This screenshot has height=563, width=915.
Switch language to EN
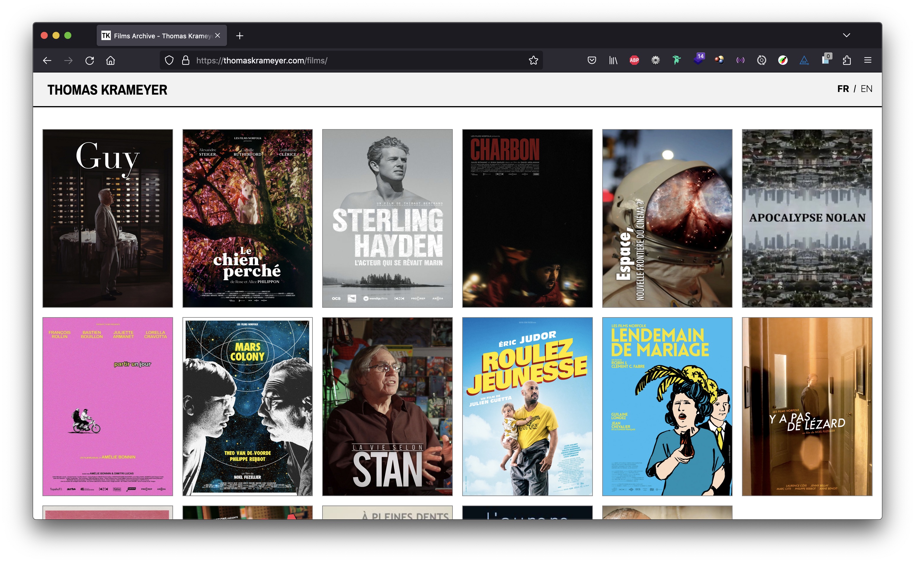pyautogui.click(x=866, y=89)
